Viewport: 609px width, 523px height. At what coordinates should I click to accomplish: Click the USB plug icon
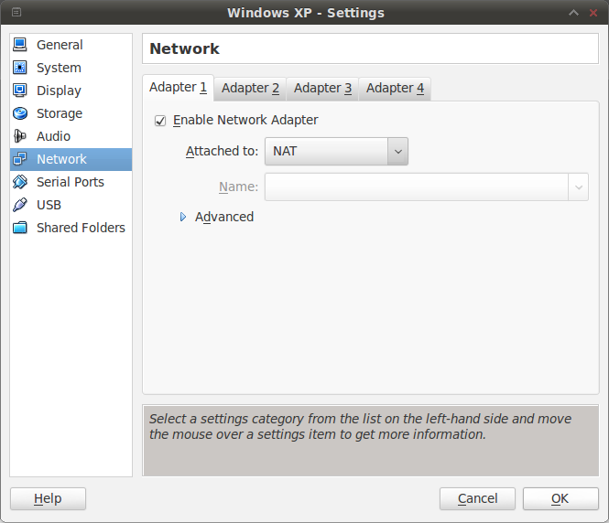coord(20,205)
